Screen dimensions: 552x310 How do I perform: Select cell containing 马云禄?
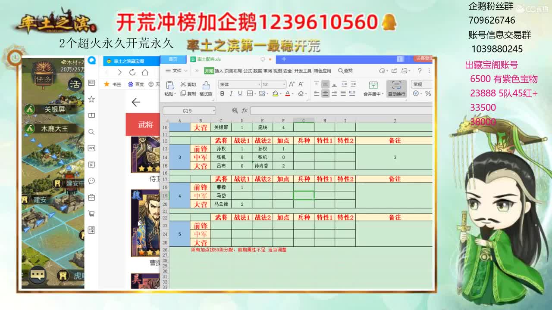coord(221,205)
